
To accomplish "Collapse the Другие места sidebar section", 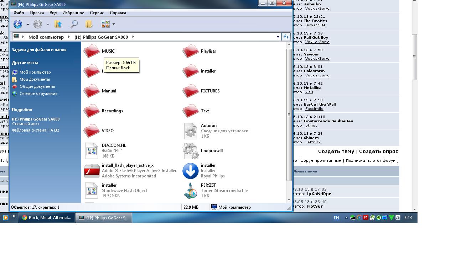I will 25,63.
